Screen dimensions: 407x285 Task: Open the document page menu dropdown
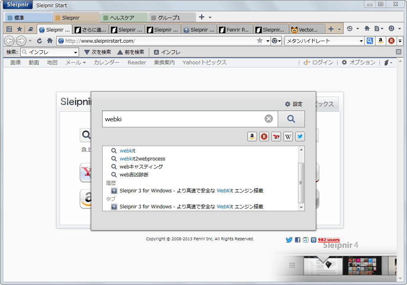[x=379, y=29]
